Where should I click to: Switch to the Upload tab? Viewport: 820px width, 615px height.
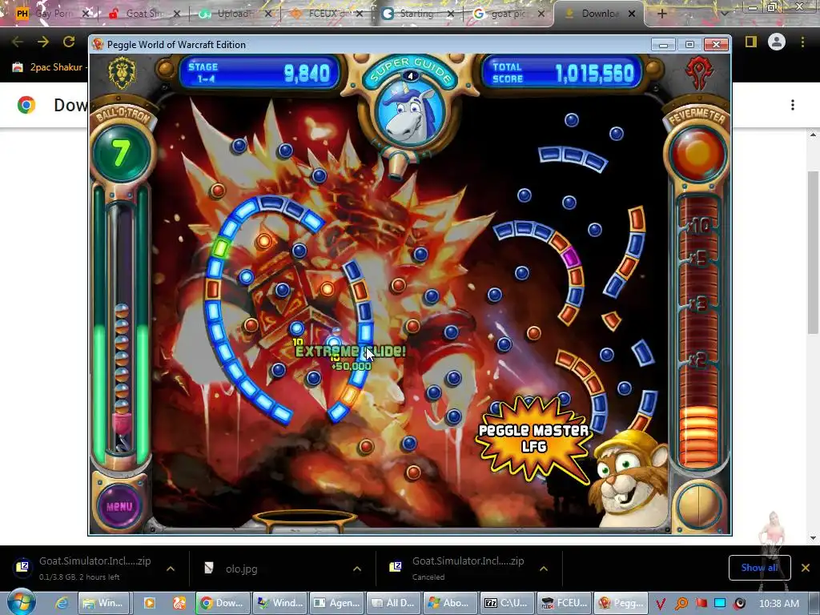(x=233, y=14)
